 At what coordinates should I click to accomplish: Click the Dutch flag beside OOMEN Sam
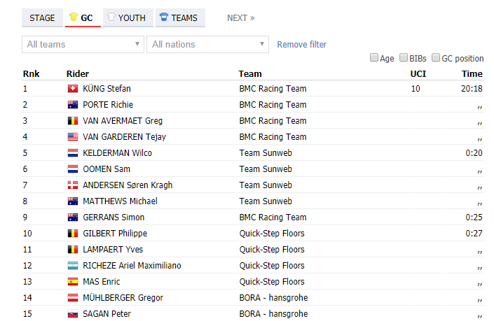(x=73, y=169)
